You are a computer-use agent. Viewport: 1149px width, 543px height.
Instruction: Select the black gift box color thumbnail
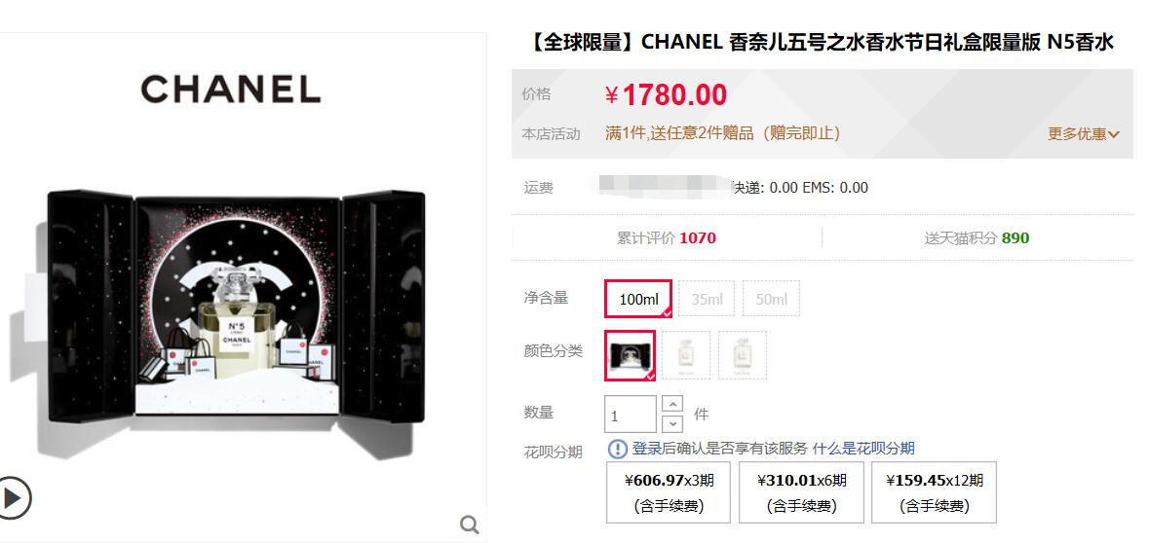click(x=631, y=355)
